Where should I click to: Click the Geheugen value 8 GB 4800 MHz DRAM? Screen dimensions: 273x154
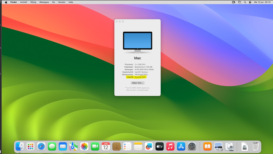click(144, 69)
